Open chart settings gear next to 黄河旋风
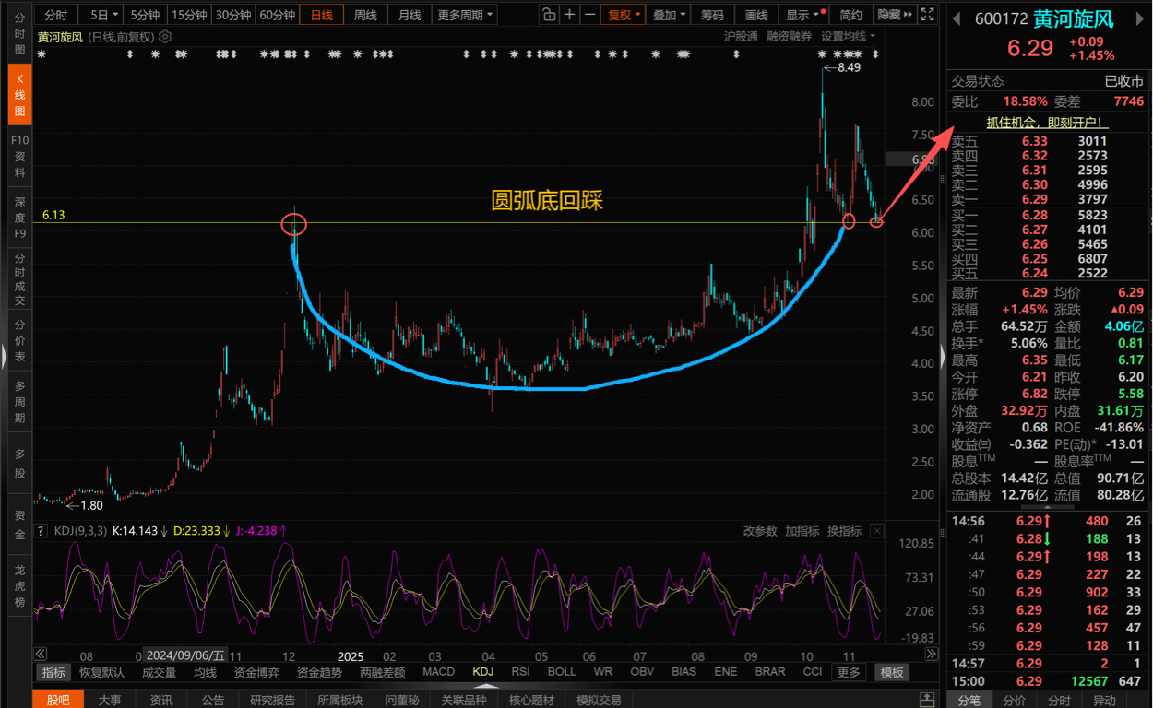The width and height of the screenshot is (1153, 708). 165,37
